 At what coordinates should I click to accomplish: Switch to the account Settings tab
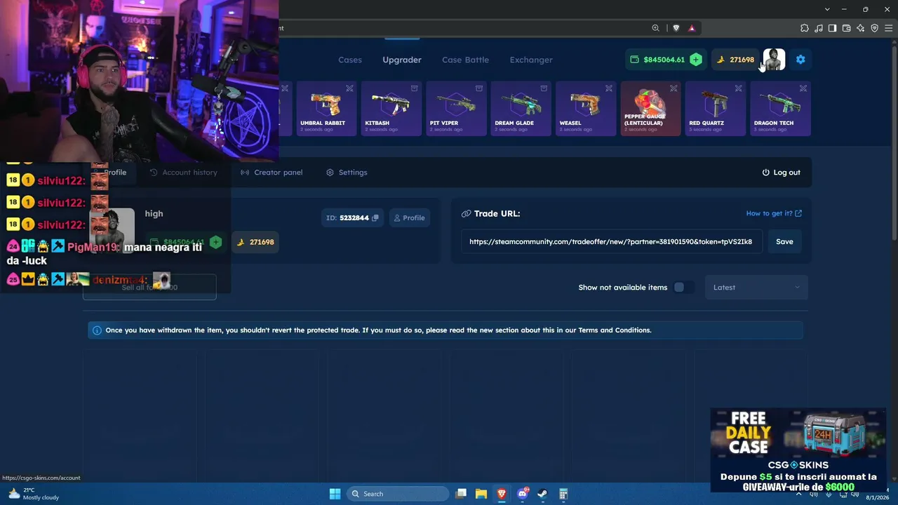(x=347, y=173)
